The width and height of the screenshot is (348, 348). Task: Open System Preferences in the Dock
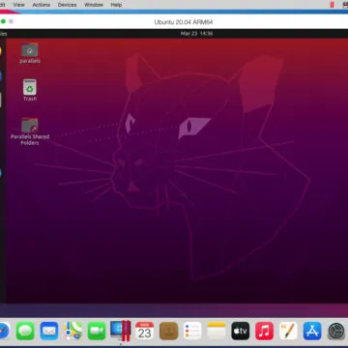click(x=336, y=331)
